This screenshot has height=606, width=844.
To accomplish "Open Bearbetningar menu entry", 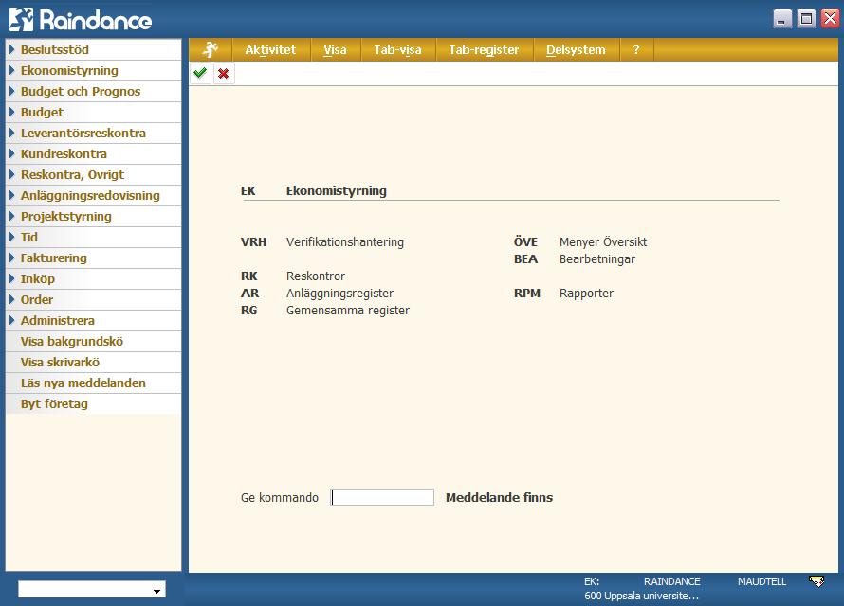I will click(x=596, y=258).
